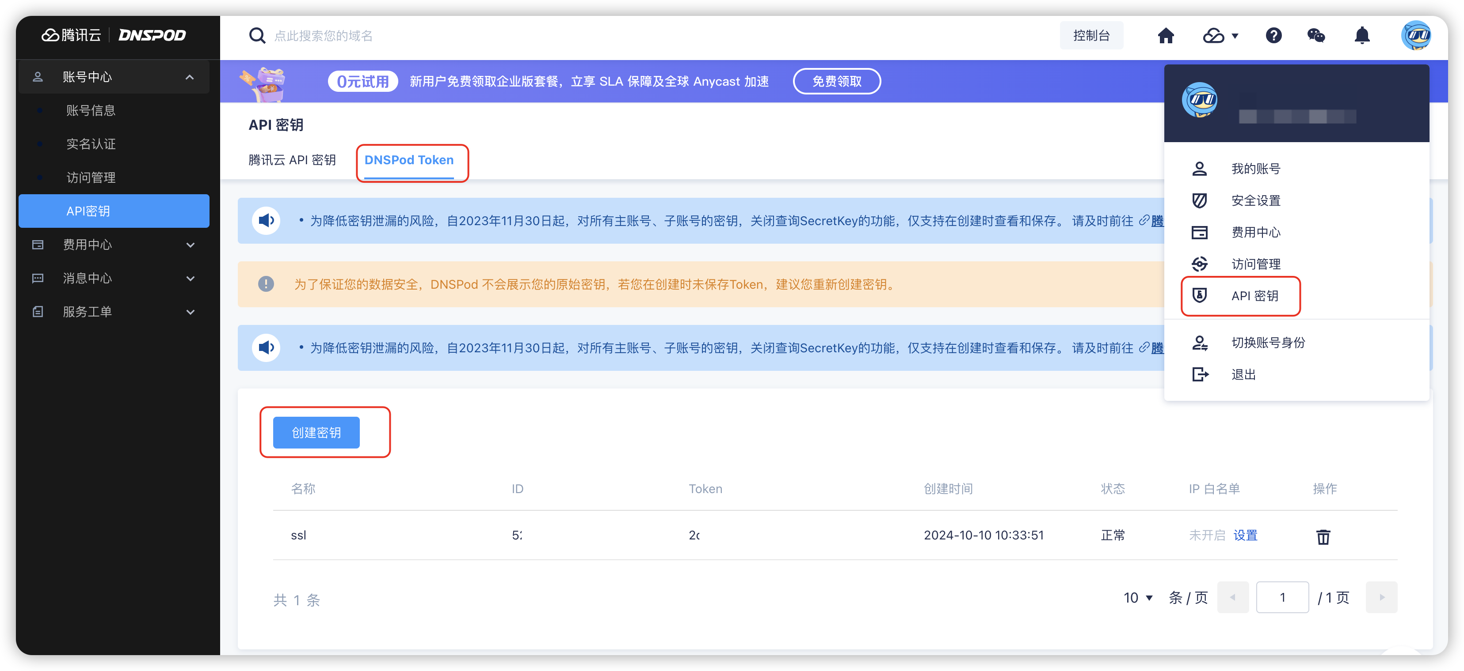Click the security settings shield icon
The width and height of the screenshot is (1464, 671).
point(1199,200)
